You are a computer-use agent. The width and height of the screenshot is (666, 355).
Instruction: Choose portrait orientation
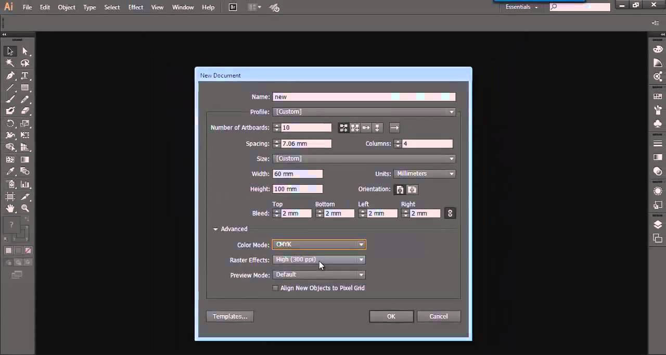400,189
